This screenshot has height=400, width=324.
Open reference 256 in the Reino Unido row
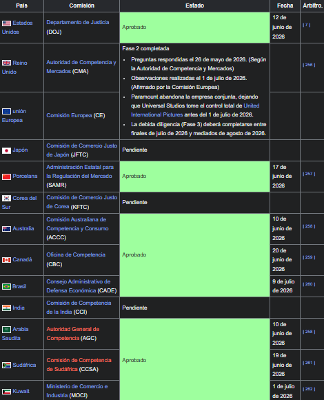[x=309, y=65]
